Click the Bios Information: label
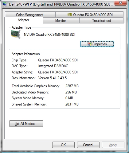The height and width of the screenshot is (153, 129). (24, 78)
